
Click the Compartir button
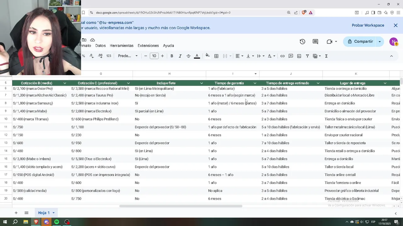(x=360, y=41)
